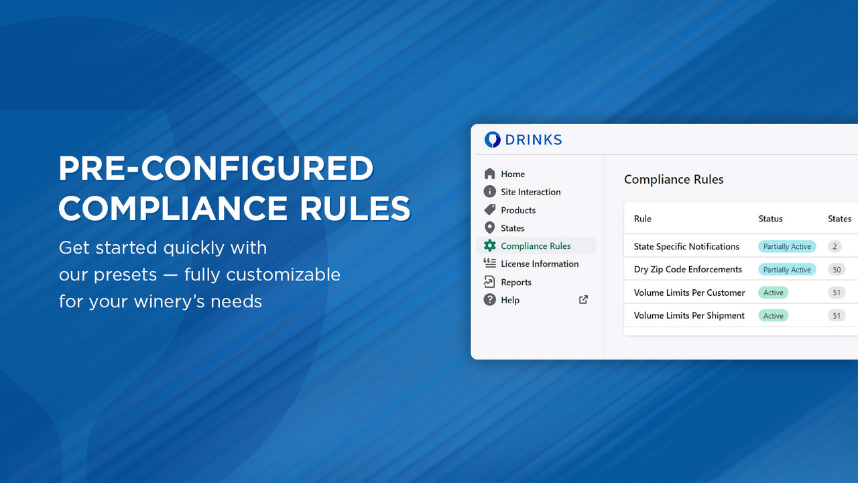Select the Site Interaction info icon
The height and width of the screenshot is (483, 858).
point(489,191)
